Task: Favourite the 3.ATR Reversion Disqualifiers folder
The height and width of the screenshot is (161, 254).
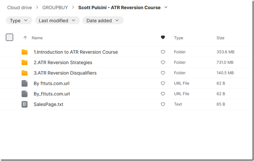Action: [x=163, y=73]
